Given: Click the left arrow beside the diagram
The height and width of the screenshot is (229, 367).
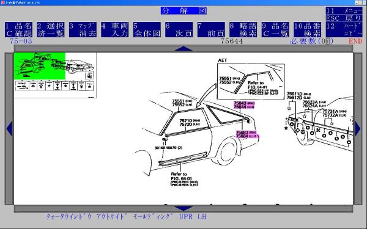Looking at the screenshot, I should tap(9, 128).
